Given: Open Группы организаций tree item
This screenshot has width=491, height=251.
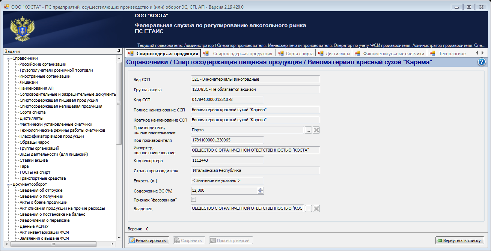Looking at the screenshot, I should coord(39,148).
